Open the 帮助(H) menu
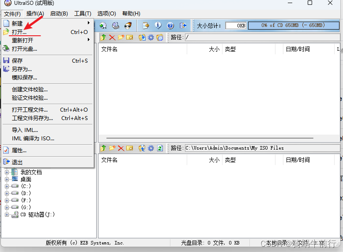Viewport: 343px width, 252px height. tap(131, 14)
